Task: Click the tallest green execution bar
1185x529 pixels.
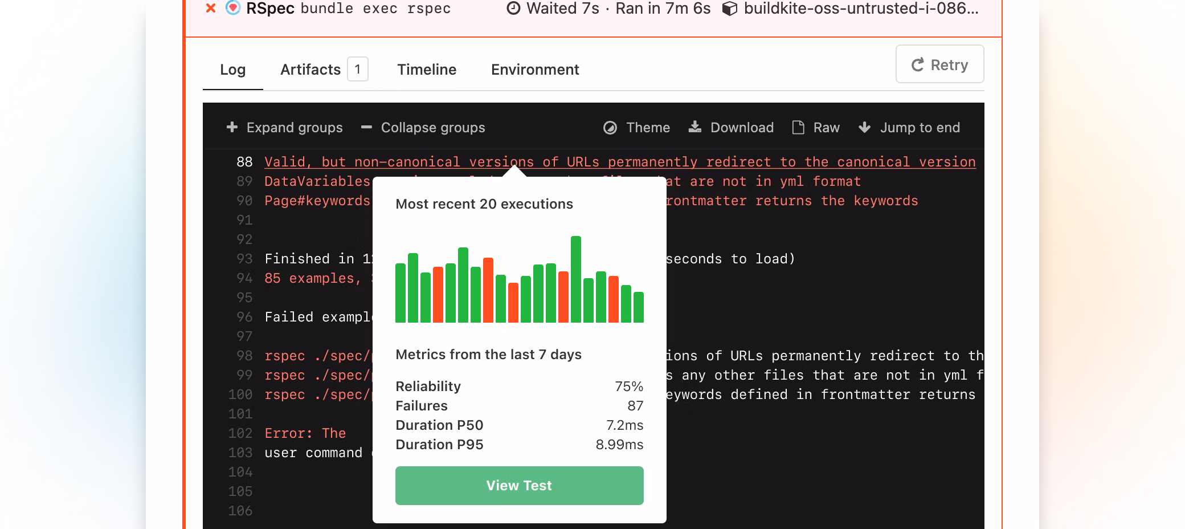Action: point(576,279)
